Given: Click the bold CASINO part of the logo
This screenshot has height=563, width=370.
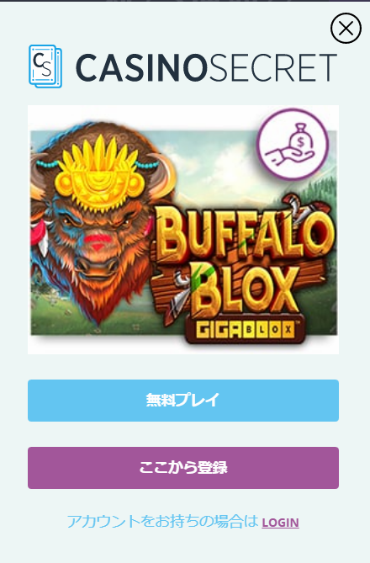Looking at the screenshot, I should [x=142, y=67].
